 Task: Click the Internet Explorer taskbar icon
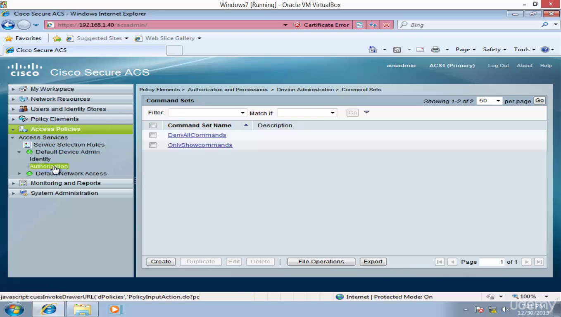tap(49, 309)
